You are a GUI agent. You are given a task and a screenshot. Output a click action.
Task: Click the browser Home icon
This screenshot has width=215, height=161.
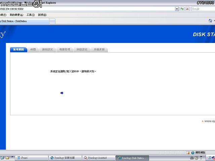pos(210,21)
